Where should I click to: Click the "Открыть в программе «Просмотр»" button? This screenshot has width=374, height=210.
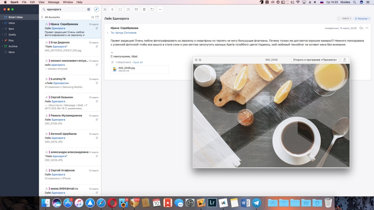tap(315, 60)
